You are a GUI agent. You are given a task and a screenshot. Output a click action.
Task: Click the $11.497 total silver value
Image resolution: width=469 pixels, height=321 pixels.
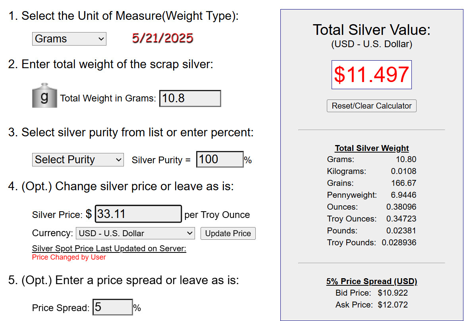[x=371, y=75]
